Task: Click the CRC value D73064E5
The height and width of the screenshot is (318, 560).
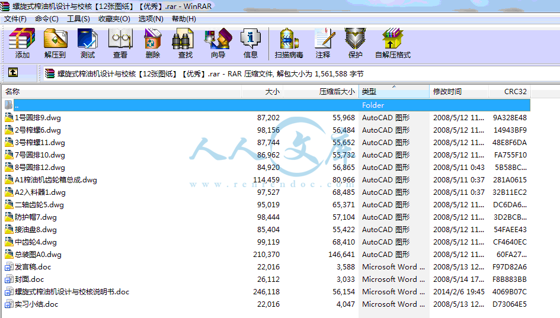Action: (510, 304)
